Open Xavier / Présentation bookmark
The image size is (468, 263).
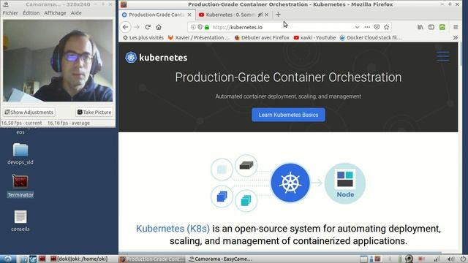(199, 37)
